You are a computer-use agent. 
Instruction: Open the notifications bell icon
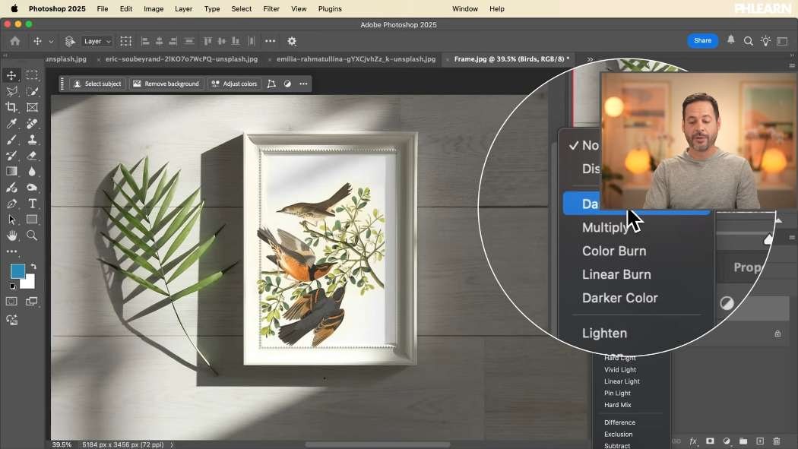pos(731,40)
